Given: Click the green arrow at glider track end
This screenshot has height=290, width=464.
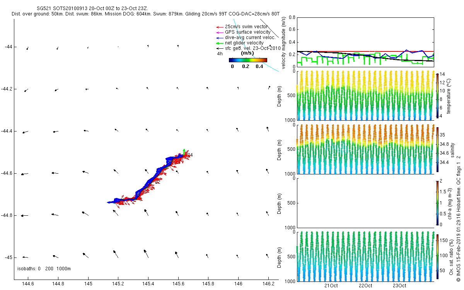Looking at the screenshot, I should 184,152.
